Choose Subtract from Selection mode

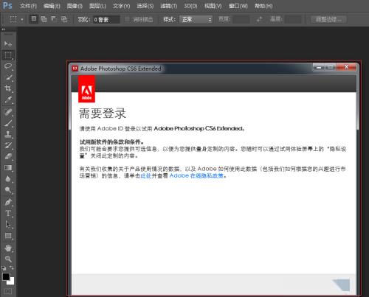coord(54,19)
